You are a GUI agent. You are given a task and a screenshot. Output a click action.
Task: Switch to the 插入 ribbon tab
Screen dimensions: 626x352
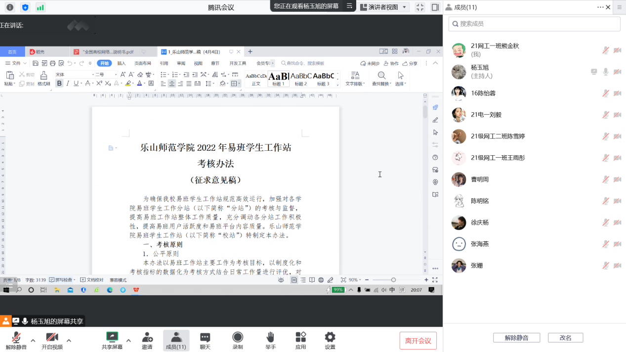click(122, 63)
